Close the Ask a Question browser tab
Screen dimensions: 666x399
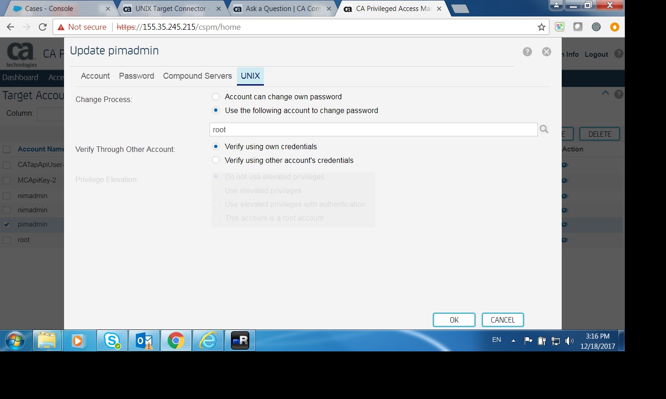329,9
